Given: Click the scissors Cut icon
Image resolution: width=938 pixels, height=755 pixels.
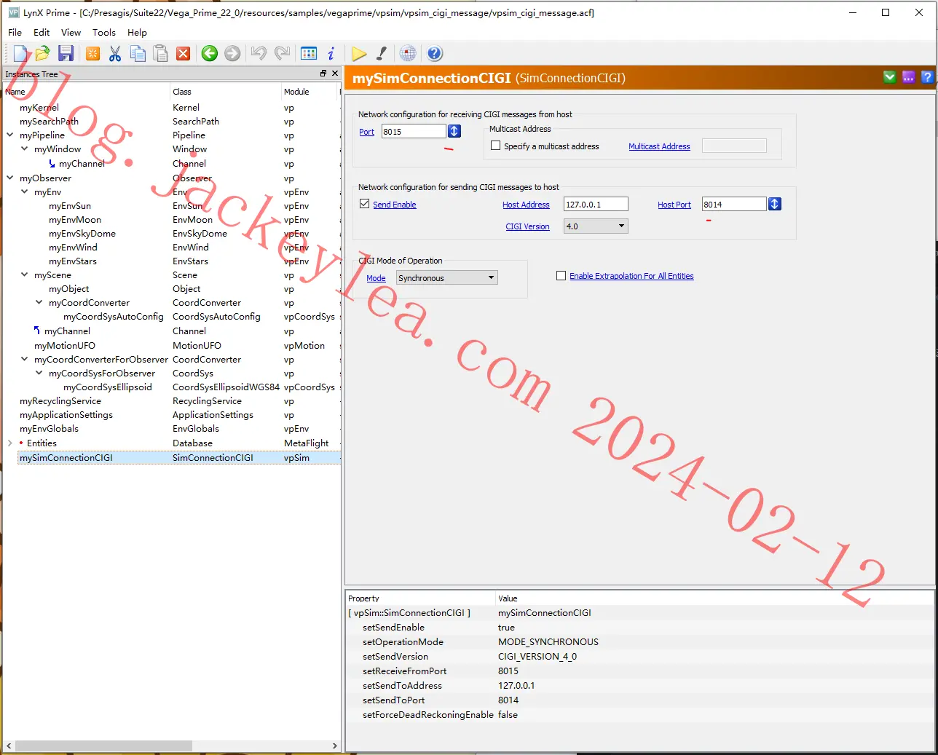Looking at the screenshot, I should tap(115, 53).
